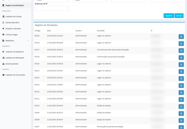Click the Extrato Bancário document icon
Image resolution: width=187 pixels, height=129 pixels.
tap(3, 22)
